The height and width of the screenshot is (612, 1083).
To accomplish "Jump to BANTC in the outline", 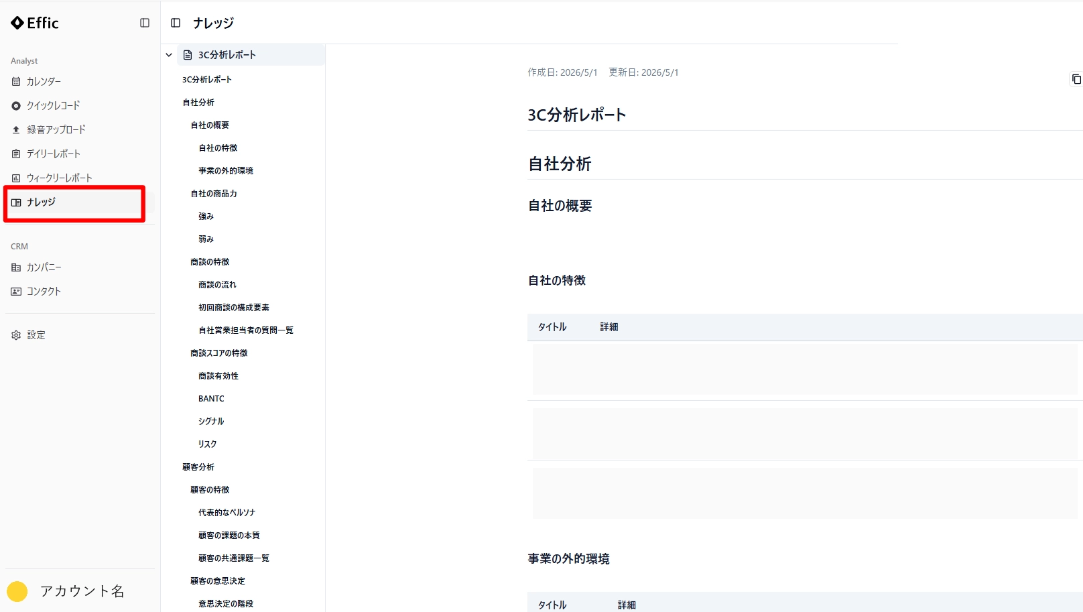I will (x=211, y=399).
